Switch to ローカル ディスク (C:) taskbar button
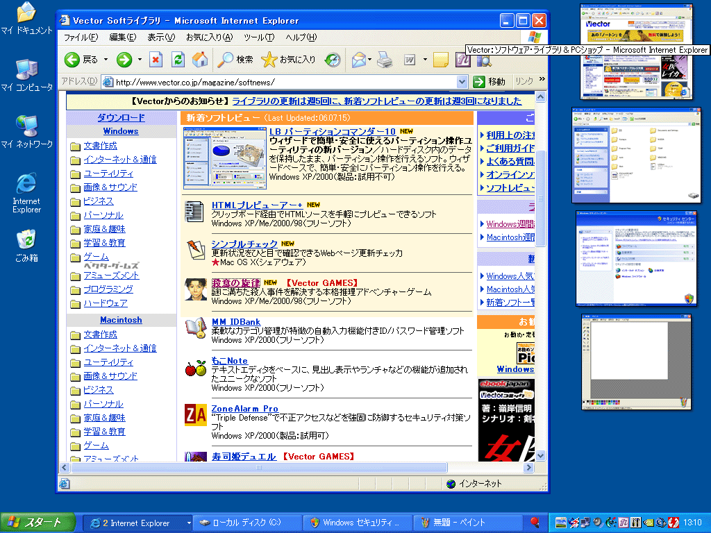This screenshot has height=533, width=711. click(x=247, y=523)
